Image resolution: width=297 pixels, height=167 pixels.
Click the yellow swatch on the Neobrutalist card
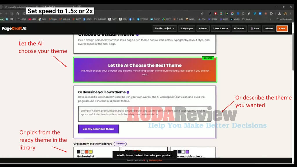(x=91, y=152)
